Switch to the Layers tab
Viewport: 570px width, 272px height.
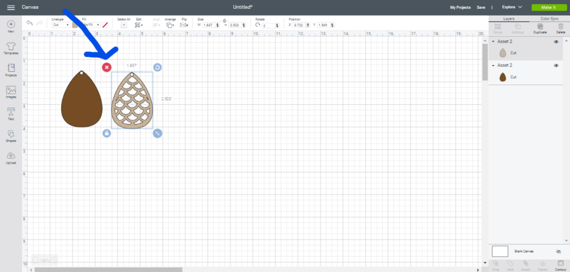(509, 18)
